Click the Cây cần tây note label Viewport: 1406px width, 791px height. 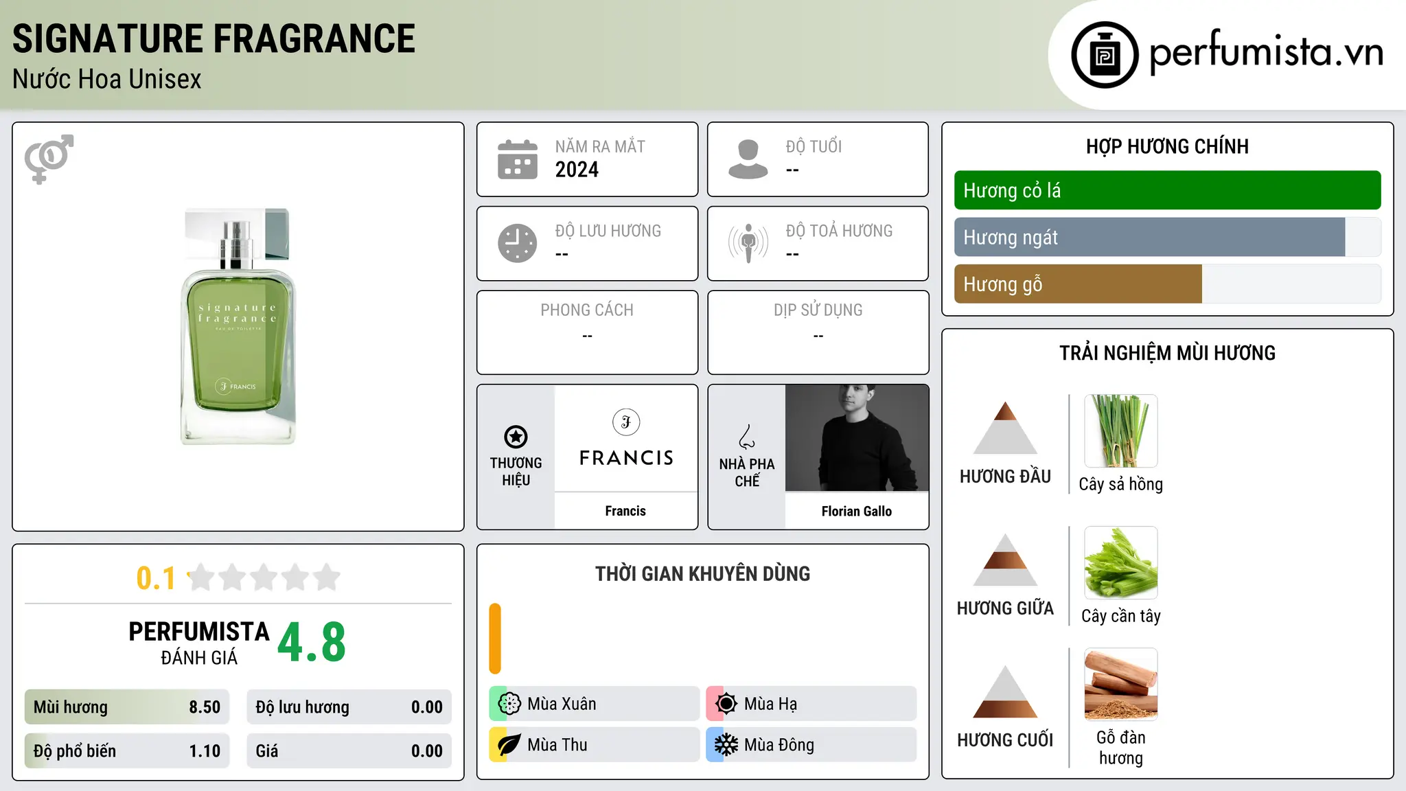[x=1121, y=616]
